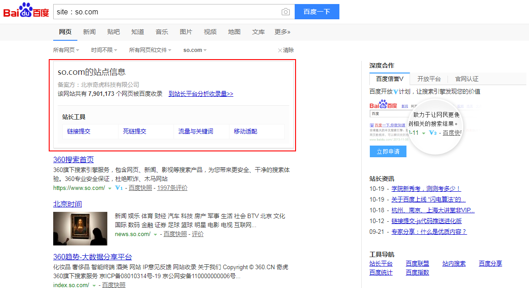Open news item 链接提交-js代码推送进化版
The image size is (529, 288).
click(427, 221)
